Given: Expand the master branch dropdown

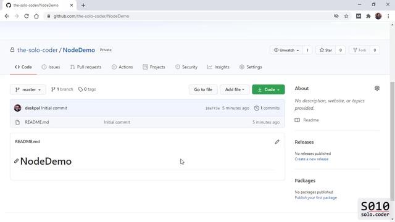Looking at the screenshot, I should click(x=28, y=89).
